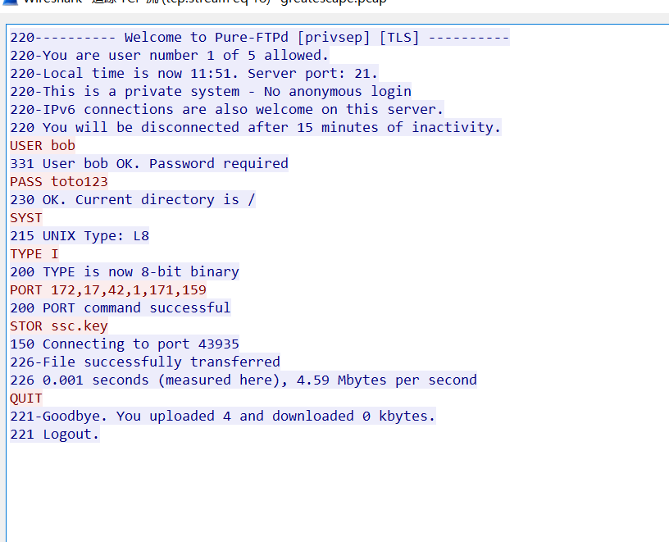Image resolution: width=669 pixels, height=542 pixels.
Task: Click the '215 UNIX Type: L8' response
Action: [80, 235]
